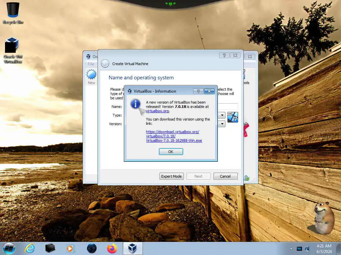Launch Firefox from the taskbar
This screenshot has height=255, width=341.
(112, 248)
